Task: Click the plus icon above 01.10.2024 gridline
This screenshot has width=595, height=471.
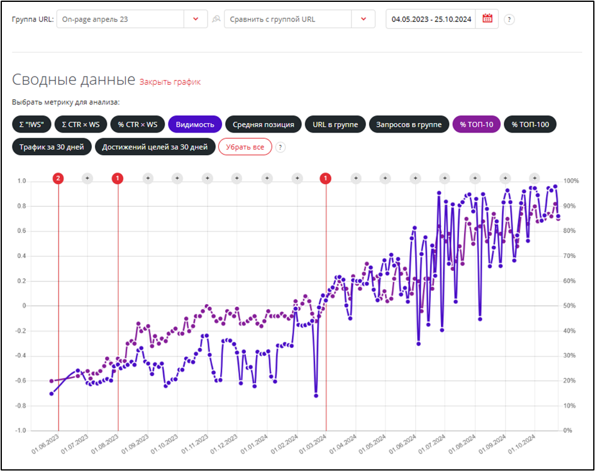Action: (534, 178)
